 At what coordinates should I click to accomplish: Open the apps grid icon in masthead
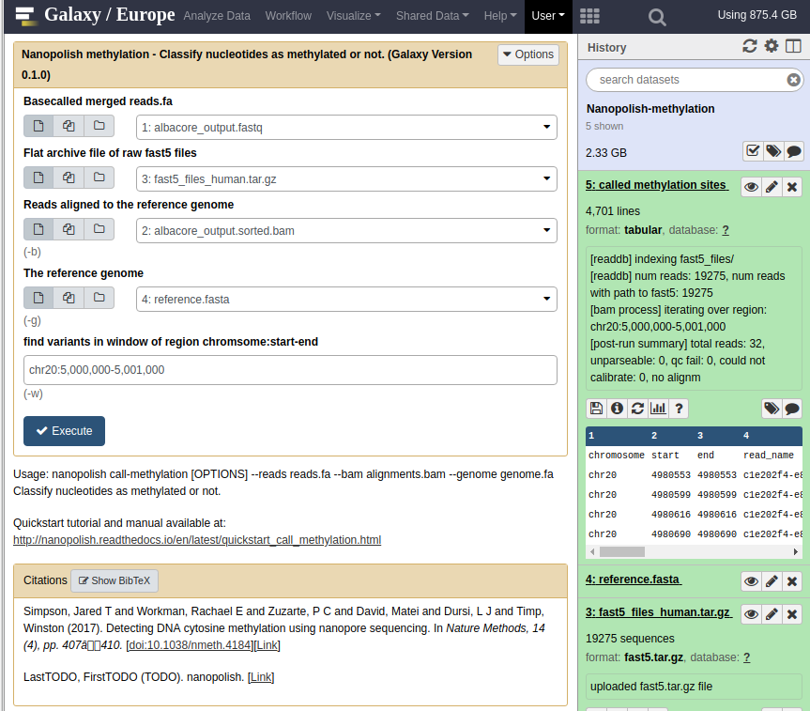(589, 16)
